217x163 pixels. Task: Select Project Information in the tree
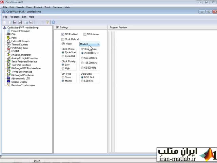coord(21,31)
